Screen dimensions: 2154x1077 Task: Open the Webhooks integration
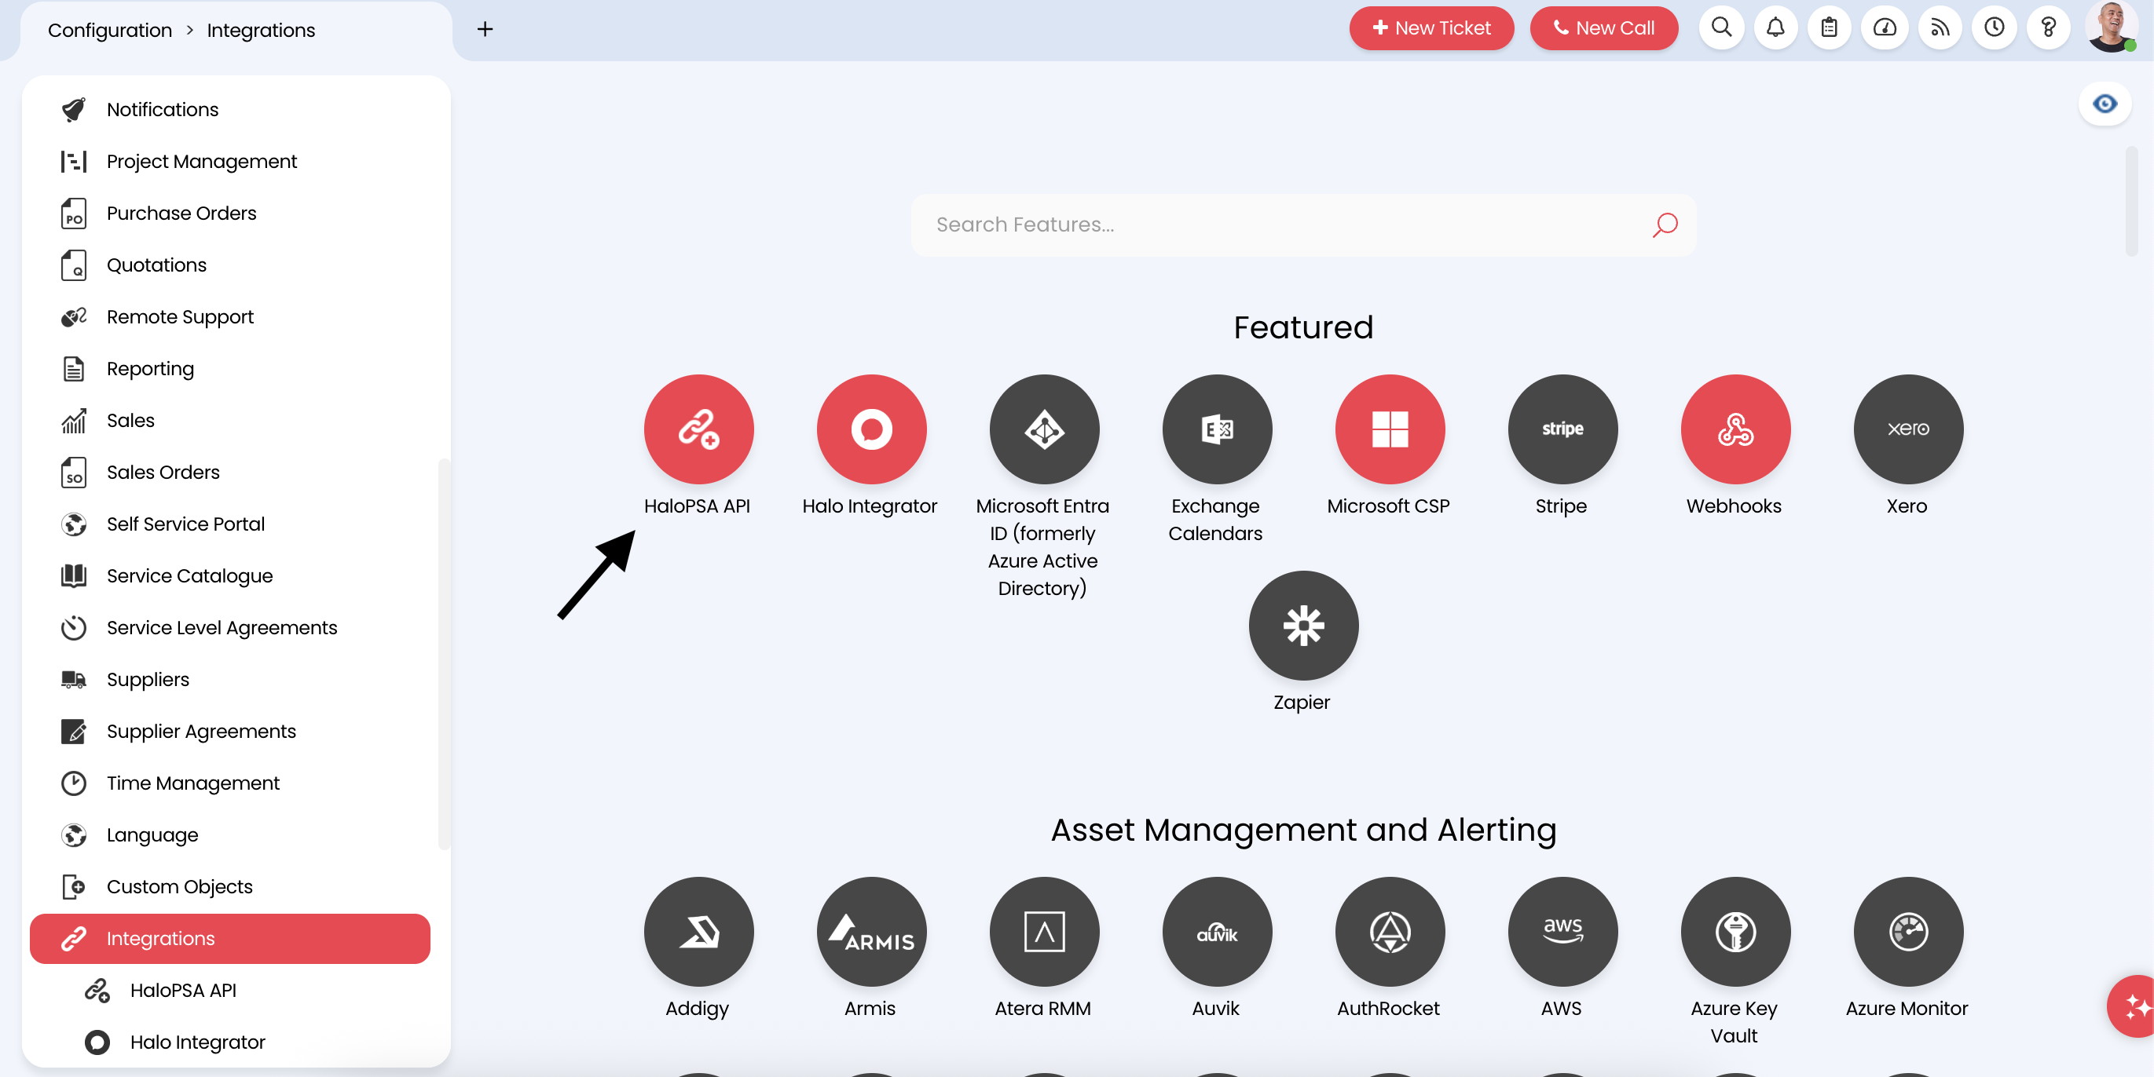(x=1735, y=429)
